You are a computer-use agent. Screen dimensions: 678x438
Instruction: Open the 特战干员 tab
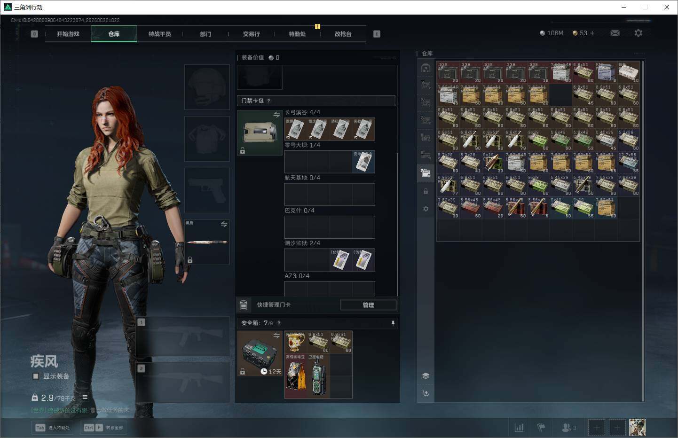pyautogui.click(x=160, y=34)
